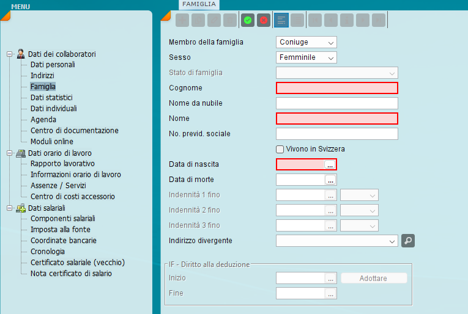The width and height of the screenshot is (468, 314).
Task: Open the Indennità 3 fino date picker
Action: pos(330,225)
